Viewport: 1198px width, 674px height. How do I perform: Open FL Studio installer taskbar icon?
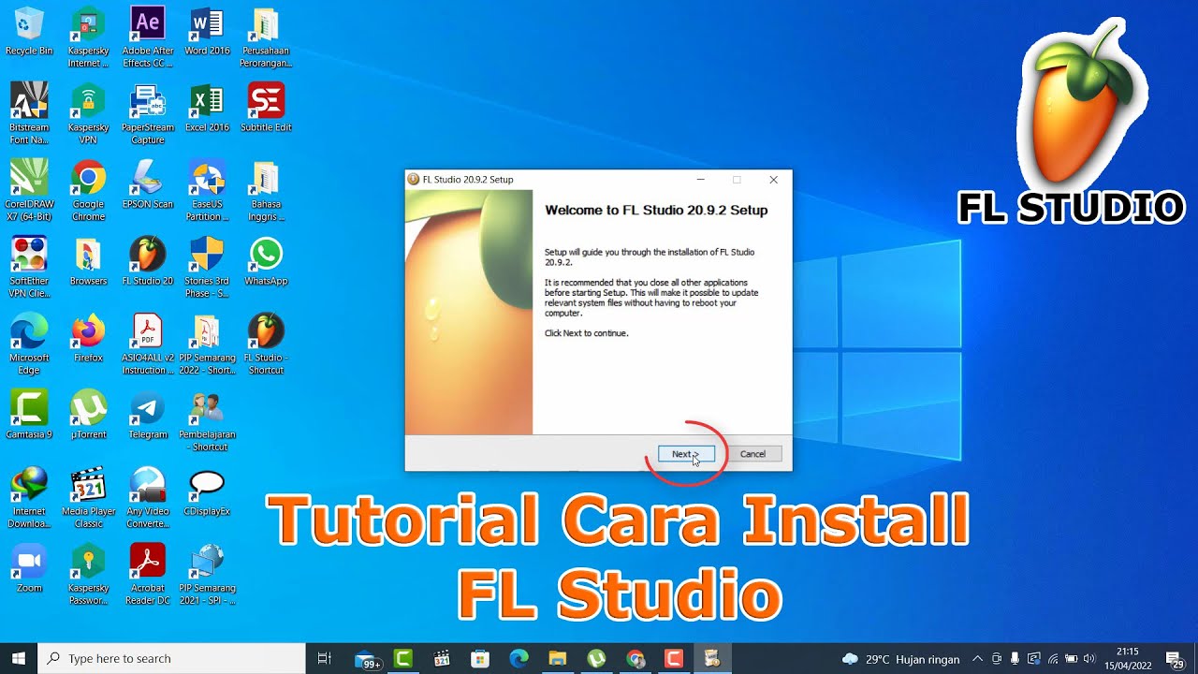coord(712,658)
